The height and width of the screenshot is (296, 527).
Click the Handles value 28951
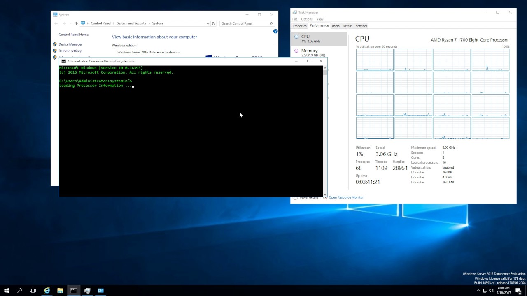[400, 168]
